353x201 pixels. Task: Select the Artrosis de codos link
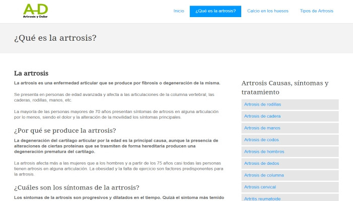click(x=261, y=140)
